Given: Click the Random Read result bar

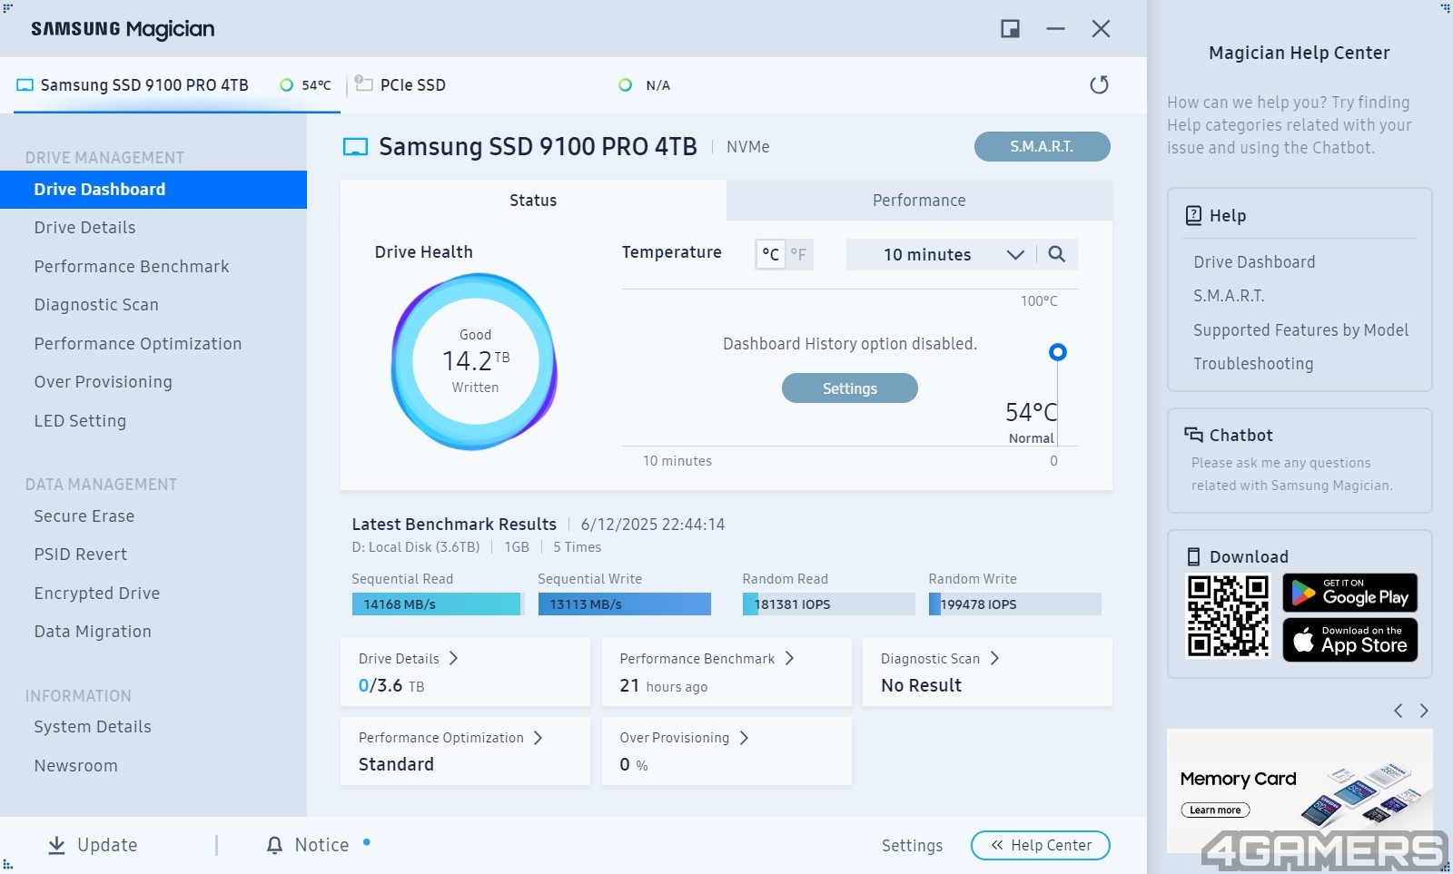Looking at the screenshot, I should (829, 604).
